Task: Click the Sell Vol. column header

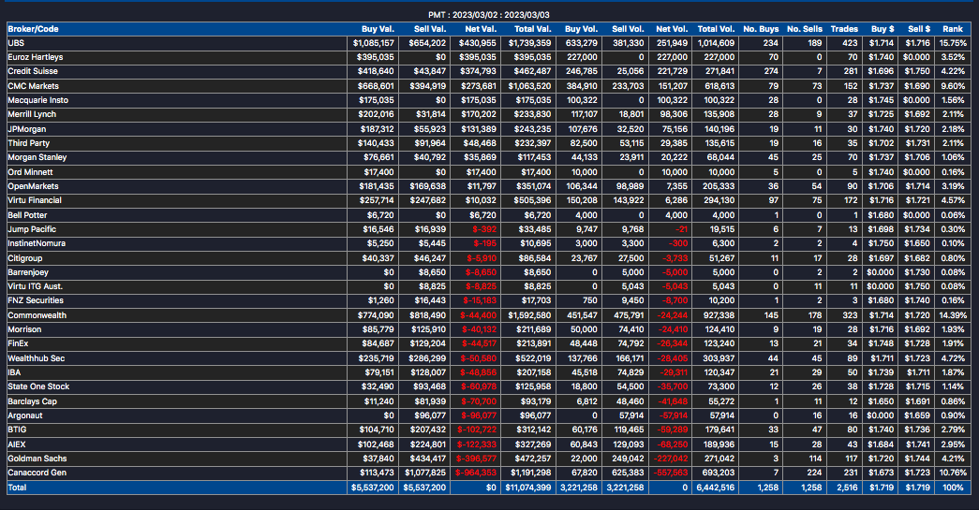Action: tap(628, 29)
